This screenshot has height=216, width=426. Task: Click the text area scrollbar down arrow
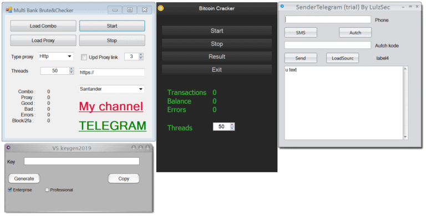click(405, 137)
